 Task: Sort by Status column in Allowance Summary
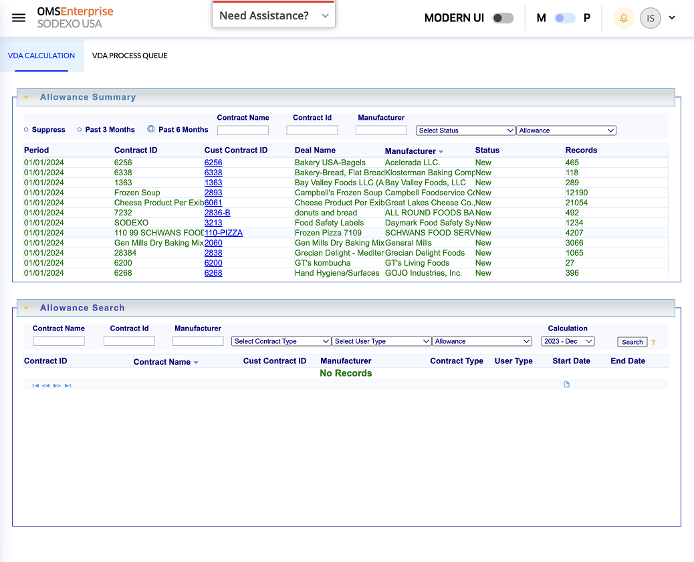click(x=487, y=150)
